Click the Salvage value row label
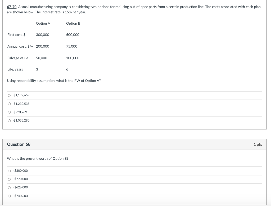 pos(18,58)
